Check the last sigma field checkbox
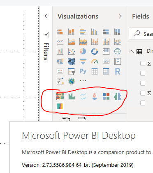The image size is (153, 173). (x=143, y=93)
